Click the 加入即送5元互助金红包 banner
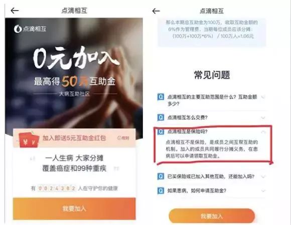The image size is (291, 225). (74, 138)
